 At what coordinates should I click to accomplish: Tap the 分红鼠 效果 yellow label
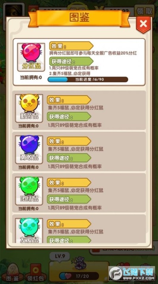pyautogui.click(x=71, y=46)
